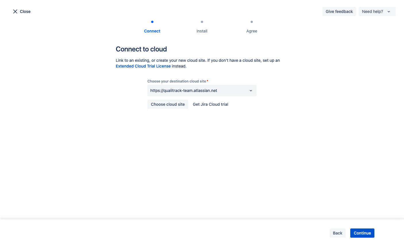Open the Need help? menu
This screenshot has height=246, width=404.
click(x=372, y=11)
